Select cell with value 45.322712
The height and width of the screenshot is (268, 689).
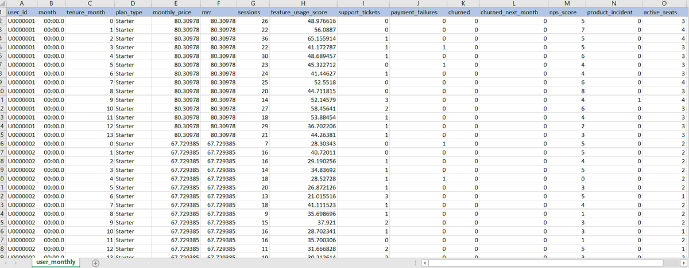[303, 65]
